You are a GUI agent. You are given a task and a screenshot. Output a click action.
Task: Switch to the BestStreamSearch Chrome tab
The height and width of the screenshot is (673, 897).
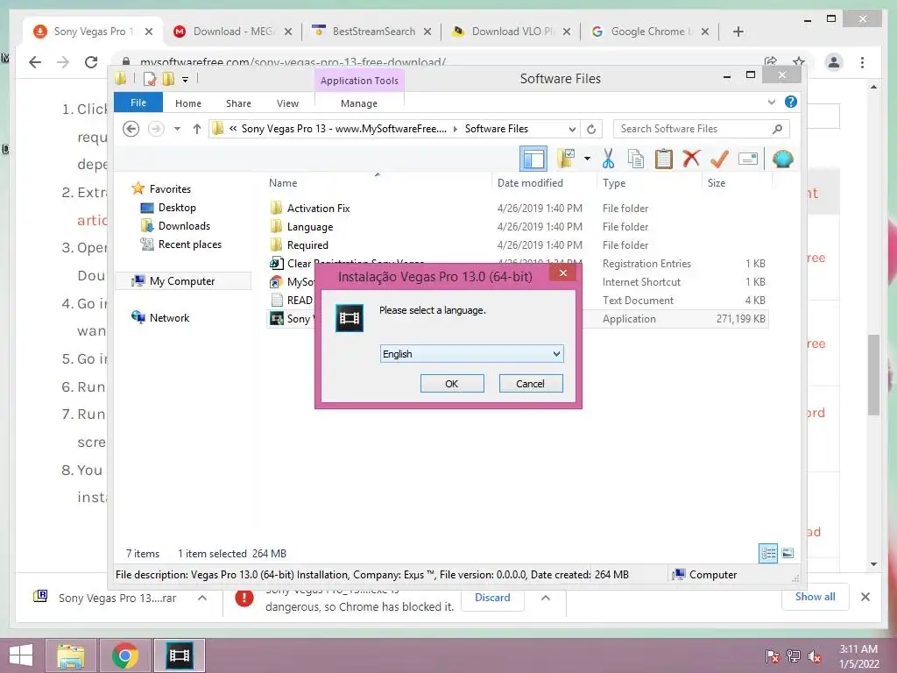[x=373, y=32]
